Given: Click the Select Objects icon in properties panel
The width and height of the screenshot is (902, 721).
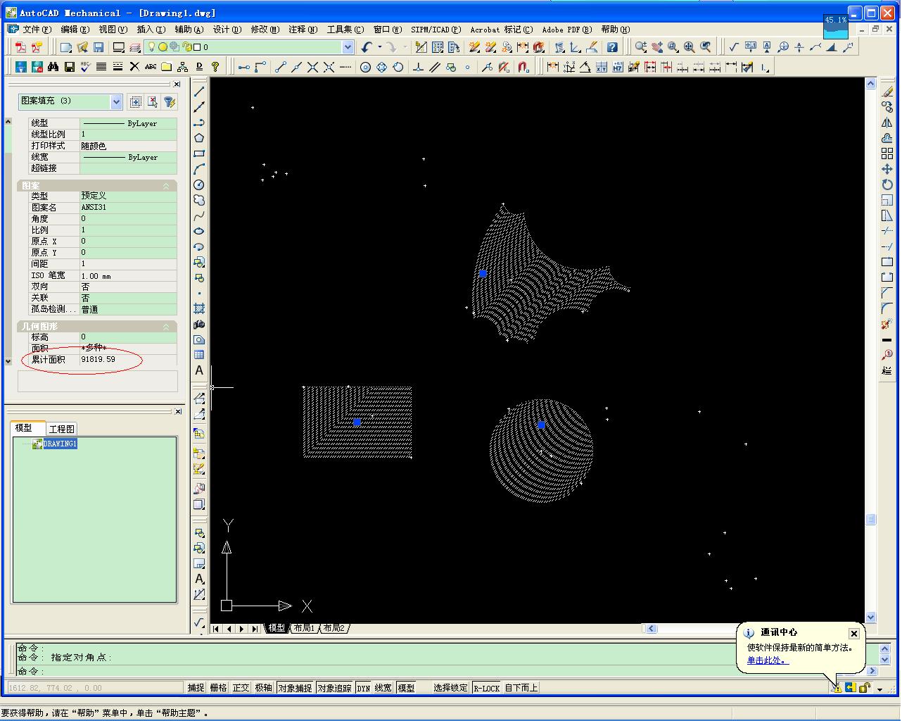Looking at the screenshot, I should [x=153, y=102].
